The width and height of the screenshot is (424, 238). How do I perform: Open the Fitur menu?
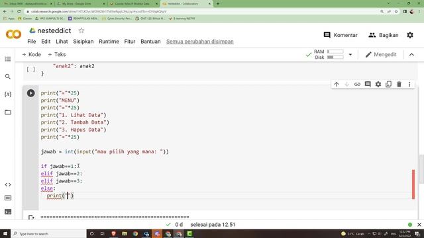[130, 42]
